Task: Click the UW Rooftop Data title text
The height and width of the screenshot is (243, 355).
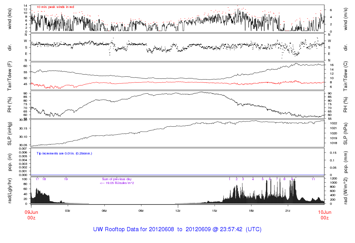Action: [x=177, y=229]
